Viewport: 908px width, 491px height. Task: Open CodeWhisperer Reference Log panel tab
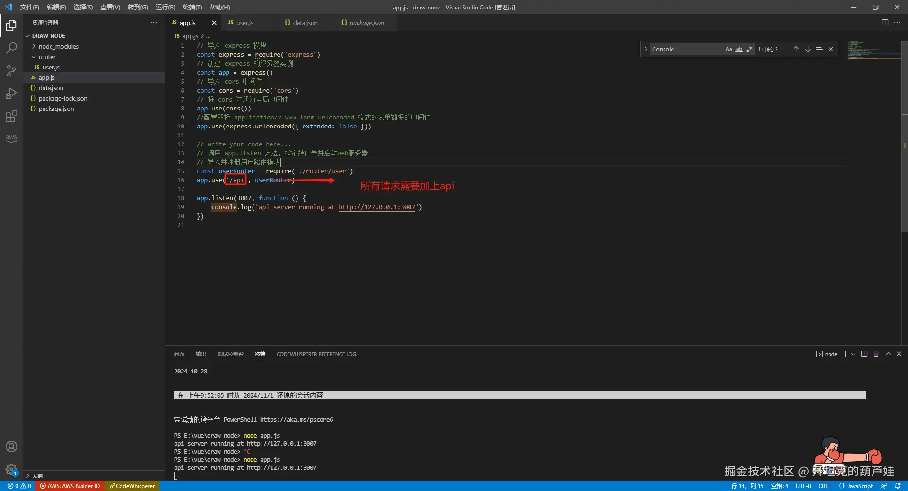[x=316, y=354]
